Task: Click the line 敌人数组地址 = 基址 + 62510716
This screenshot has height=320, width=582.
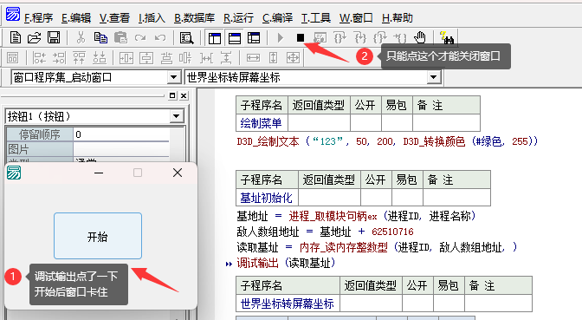Action: [x=325, y=232]
